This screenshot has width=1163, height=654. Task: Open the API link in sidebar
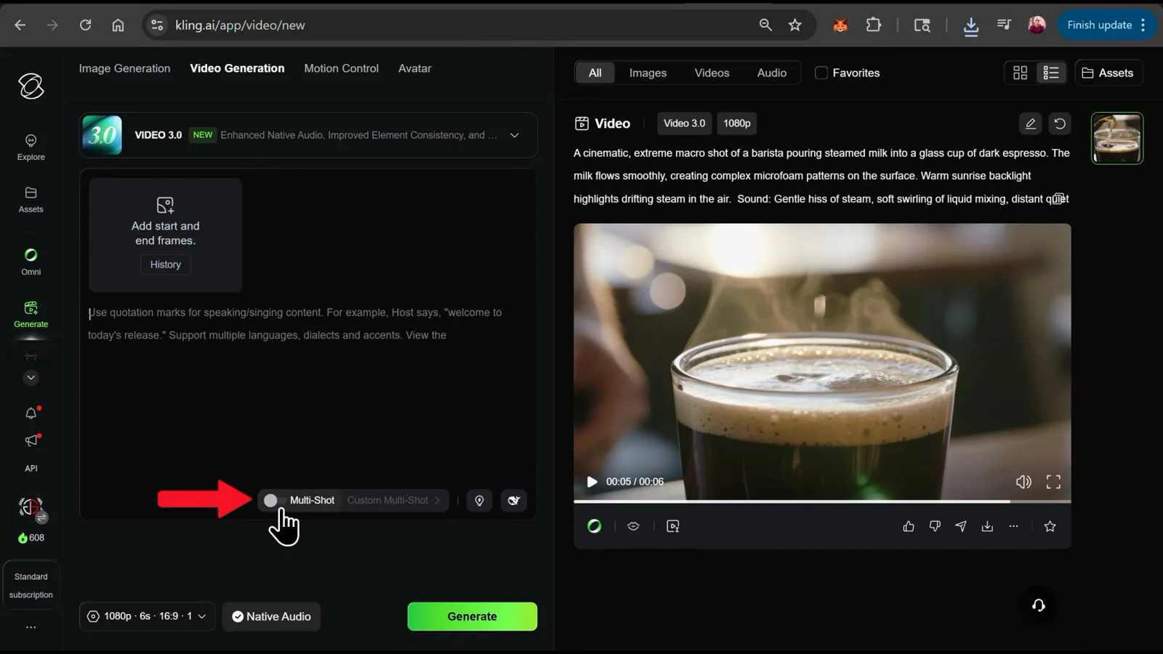click(31, 469)
